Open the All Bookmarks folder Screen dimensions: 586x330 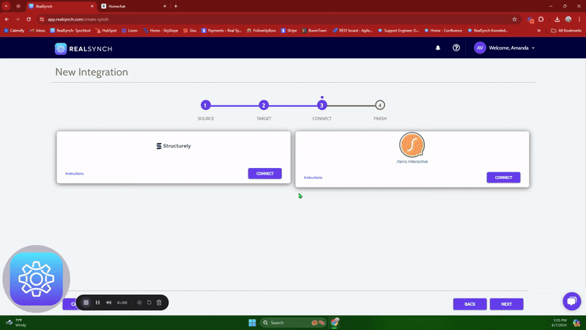coord(566,31)
